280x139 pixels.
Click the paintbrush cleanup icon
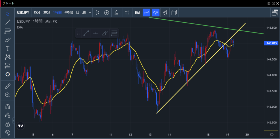pos(165,13)
